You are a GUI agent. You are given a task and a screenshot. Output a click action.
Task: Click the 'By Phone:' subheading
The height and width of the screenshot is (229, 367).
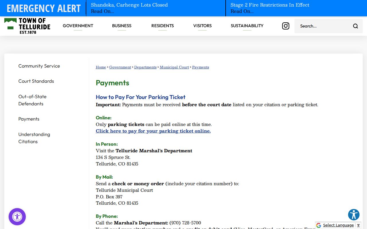(x=107, y=216)
